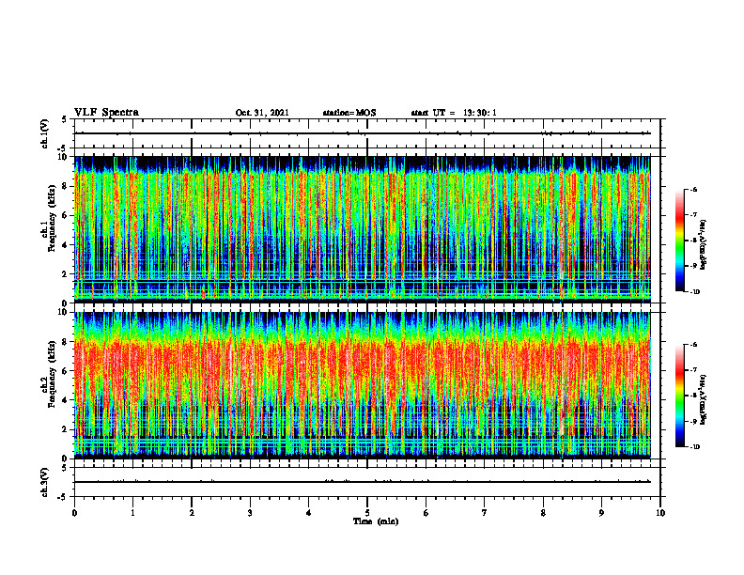Click the ch.3 voltage waveform trace

363,482
